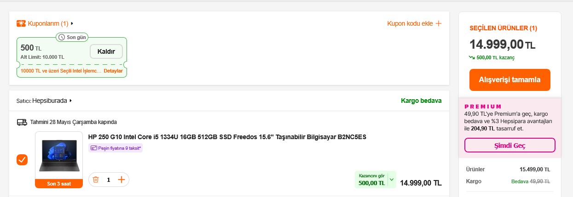Remove coupon with the Kaldır button
This screenshot has width=573, height=197.
click(x=106, y=51)
